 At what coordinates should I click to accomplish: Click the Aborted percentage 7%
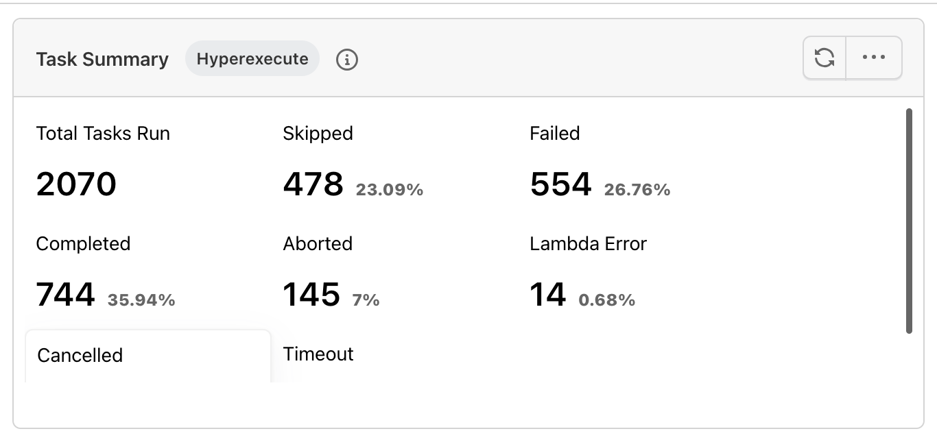[366, 300]
